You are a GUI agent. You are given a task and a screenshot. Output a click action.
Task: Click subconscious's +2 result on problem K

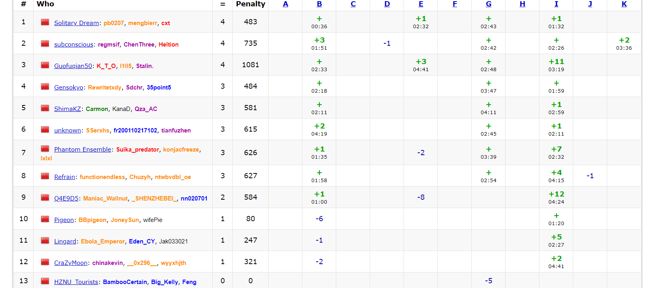pyautogui.click(x=624, y=41)
